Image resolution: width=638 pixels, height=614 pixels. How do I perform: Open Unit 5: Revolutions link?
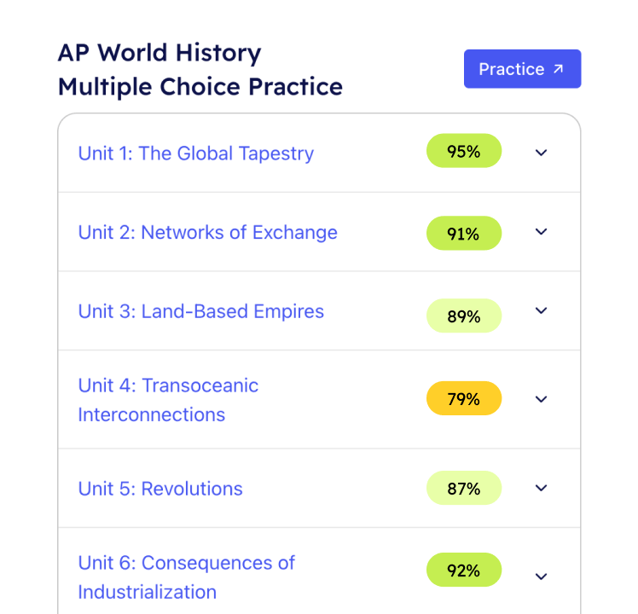(x=160, y=489)
